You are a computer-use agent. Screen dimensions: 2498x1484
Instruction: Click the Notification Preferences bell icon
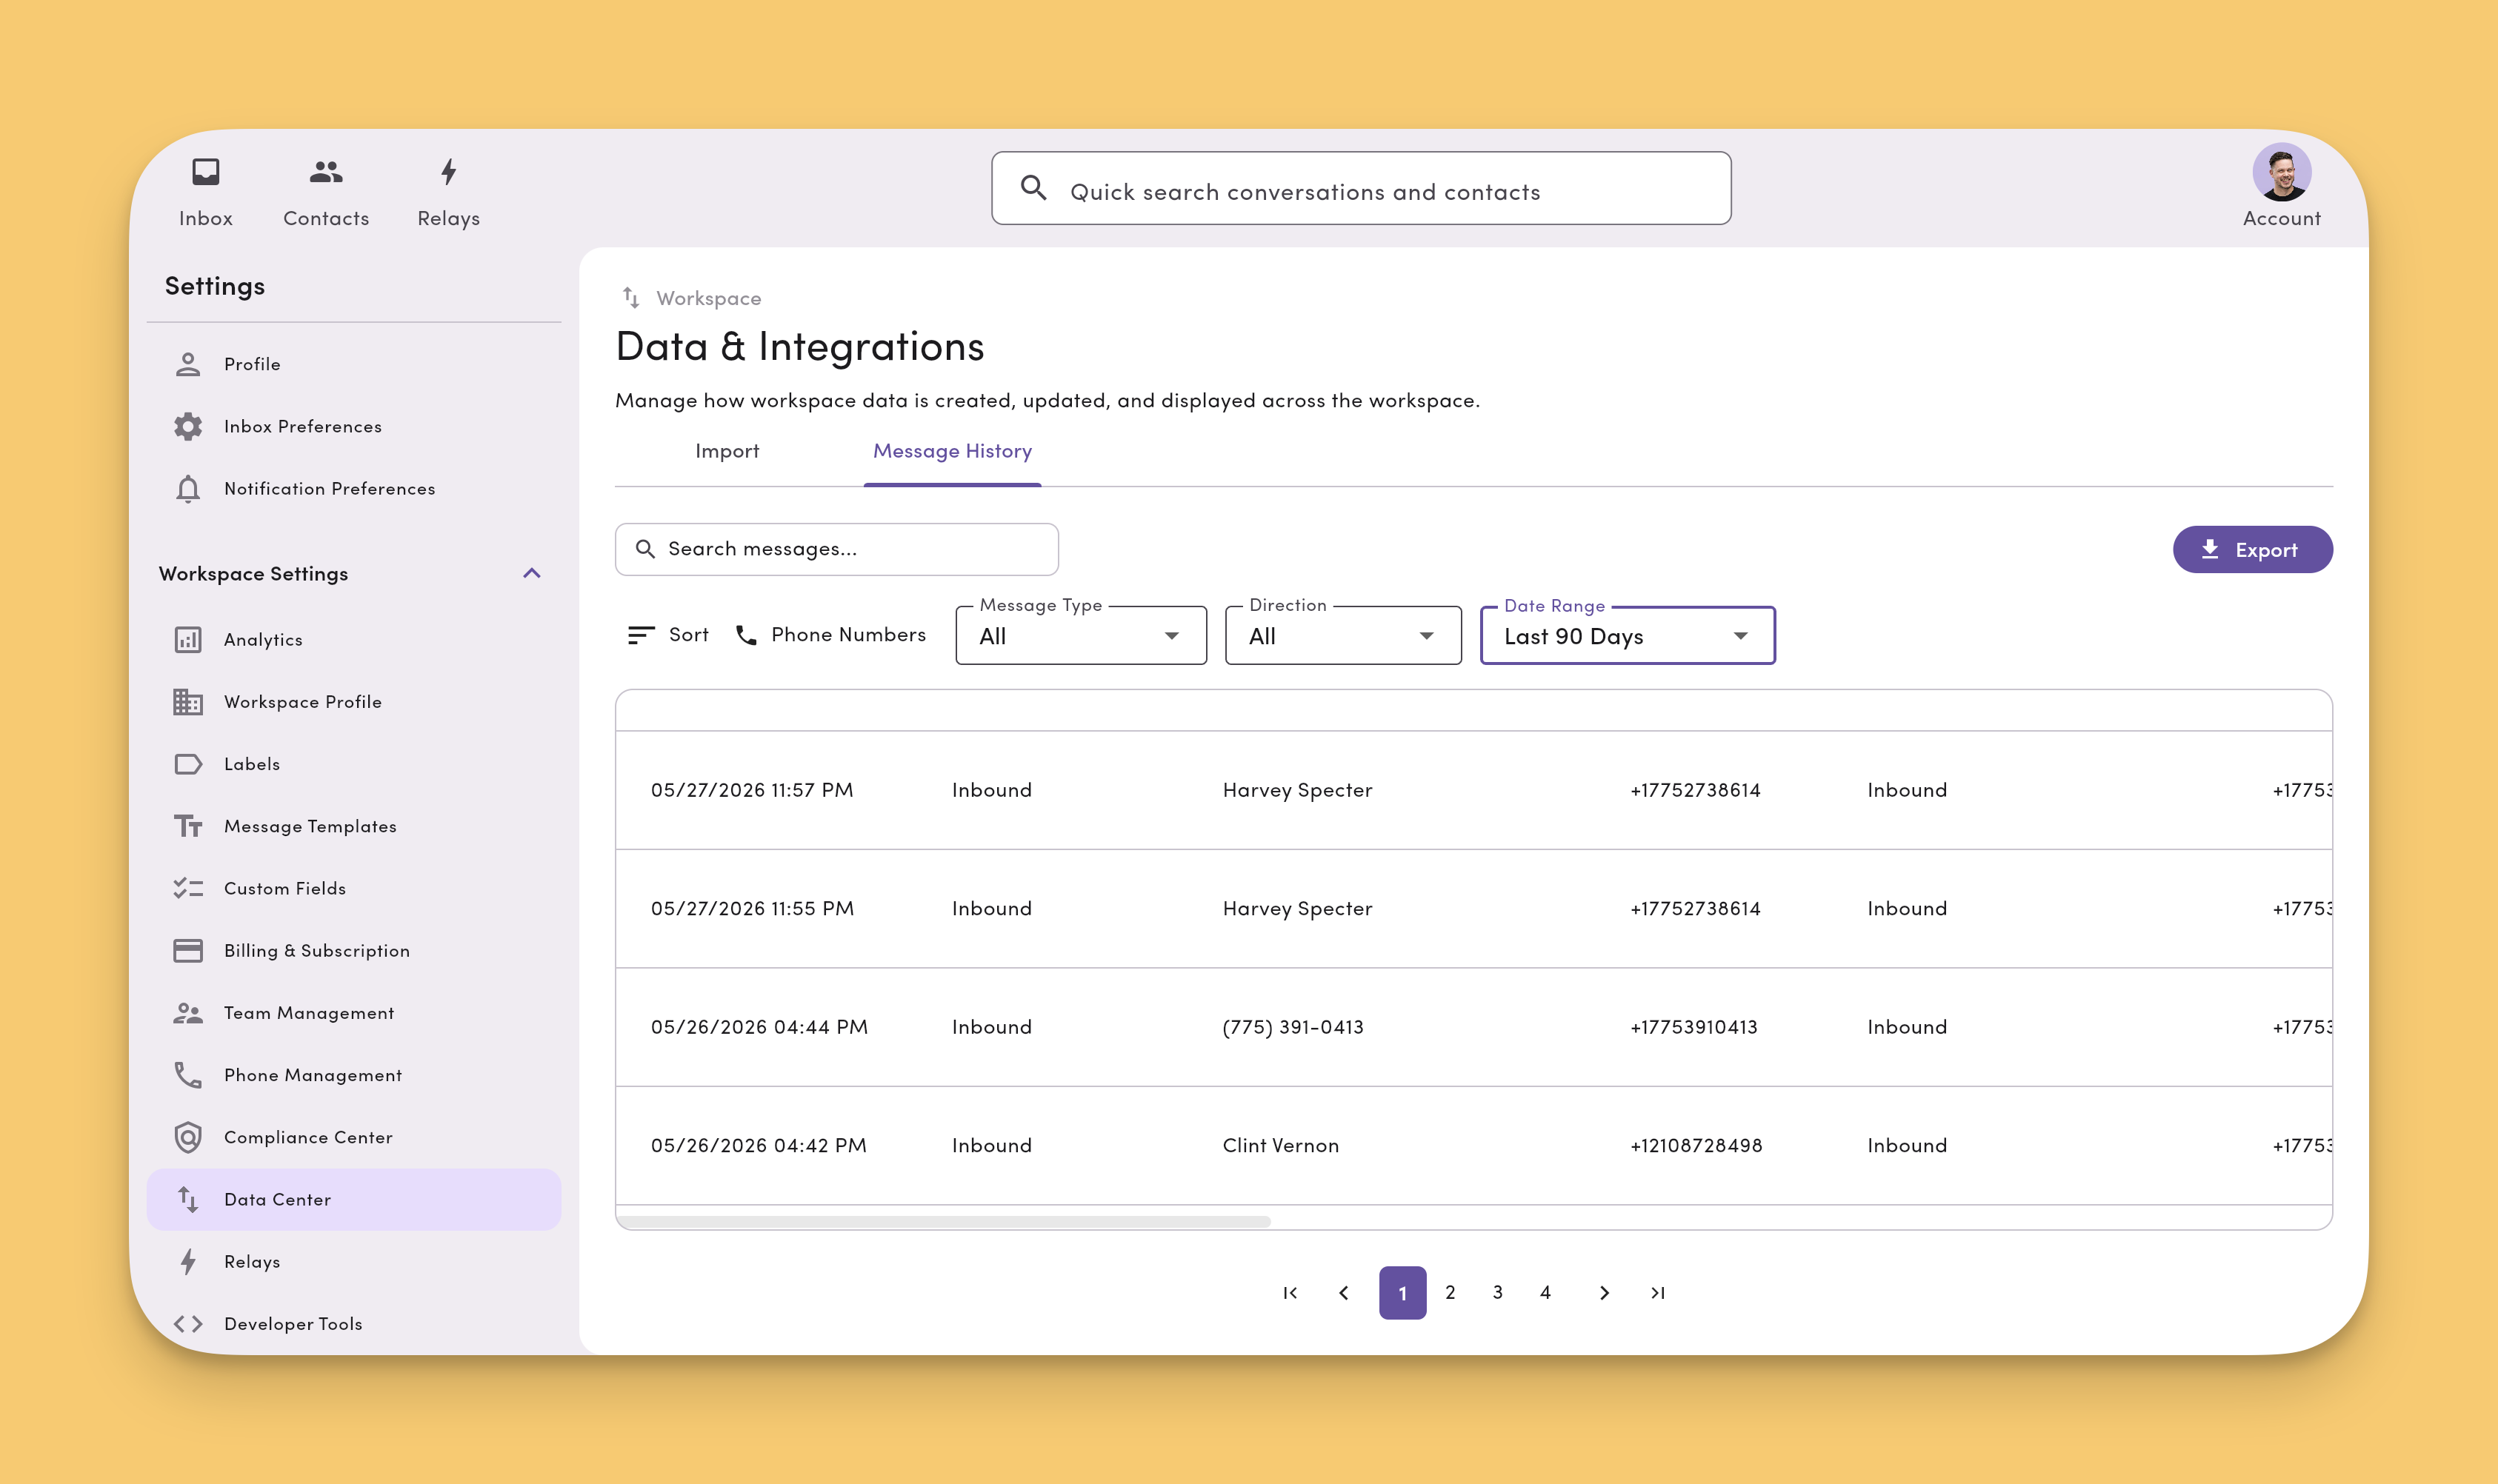(188, 488)
